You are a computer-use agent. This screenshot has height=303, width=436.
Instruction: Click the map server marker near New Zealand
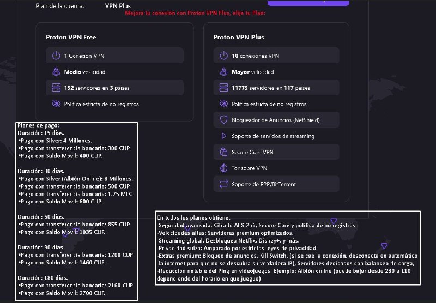tap(384, 246)
